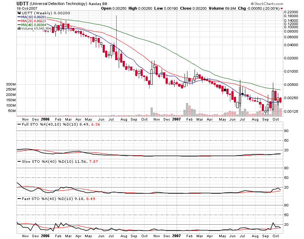The height and width of the screenshot is (239, 304).
Task: Click the red MA(20) legend line marker
Action: point(19,21)
